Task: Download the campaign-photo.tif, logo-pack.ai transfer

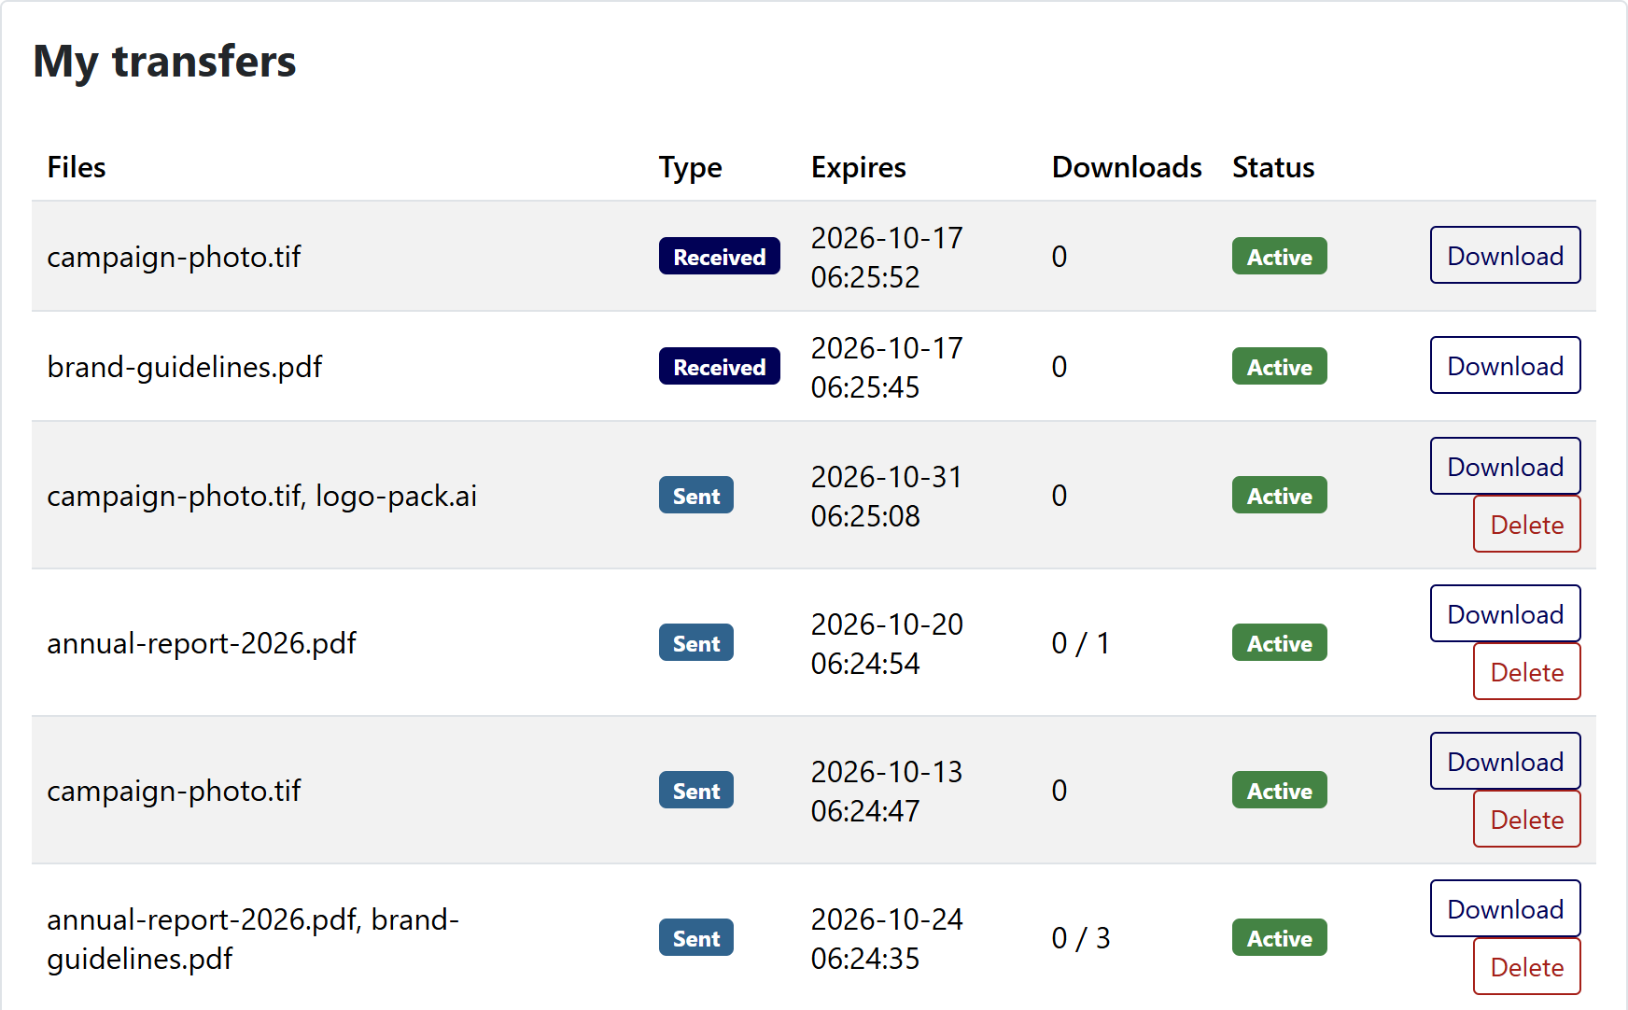Action: point(1505,466)
